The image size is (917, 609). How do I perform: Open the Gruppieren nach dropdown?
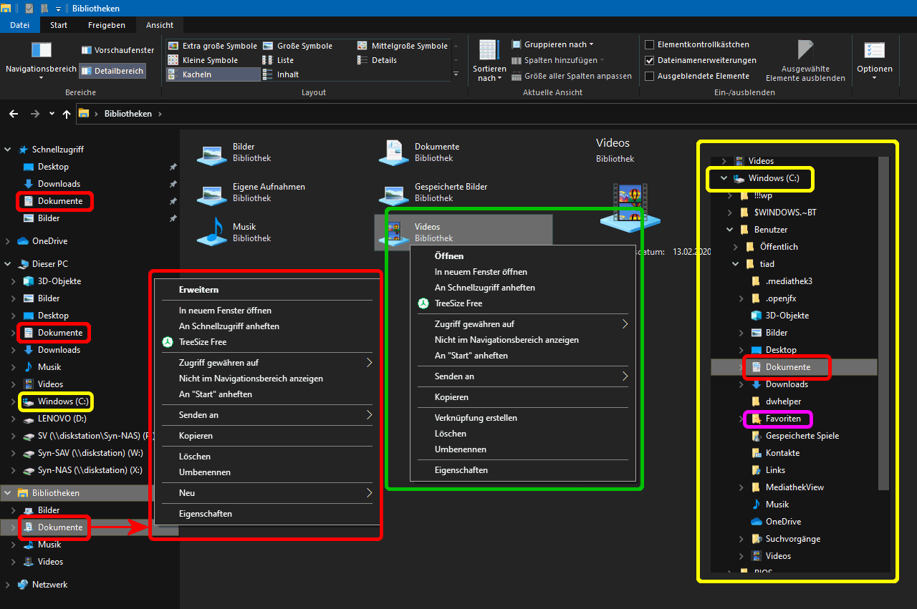point(553,44)
